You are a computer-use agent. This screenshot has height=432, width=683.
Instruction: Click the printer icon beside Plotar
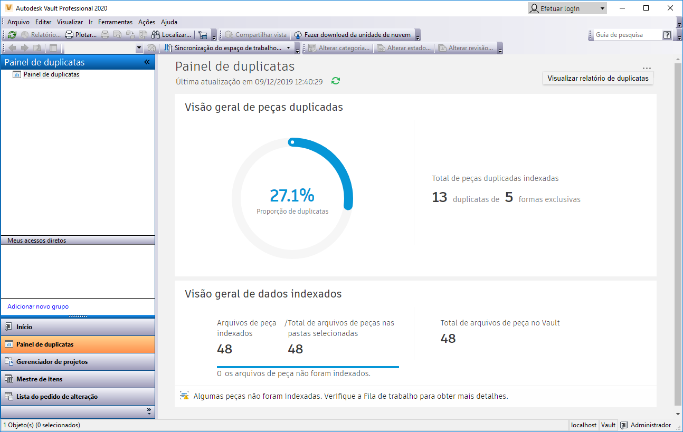[x=105, y=35]
